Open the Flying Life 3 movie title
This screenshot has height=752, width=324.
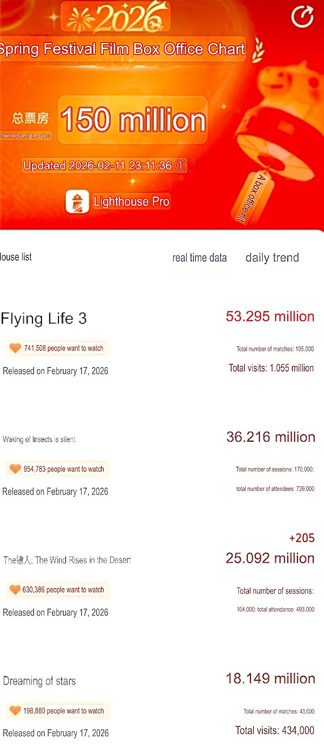(x=44, y=318)
